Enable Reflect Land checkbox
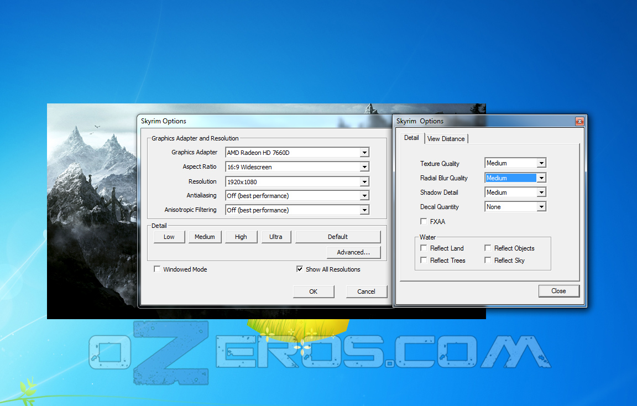The image size is (637, 406). pos(424,248)
